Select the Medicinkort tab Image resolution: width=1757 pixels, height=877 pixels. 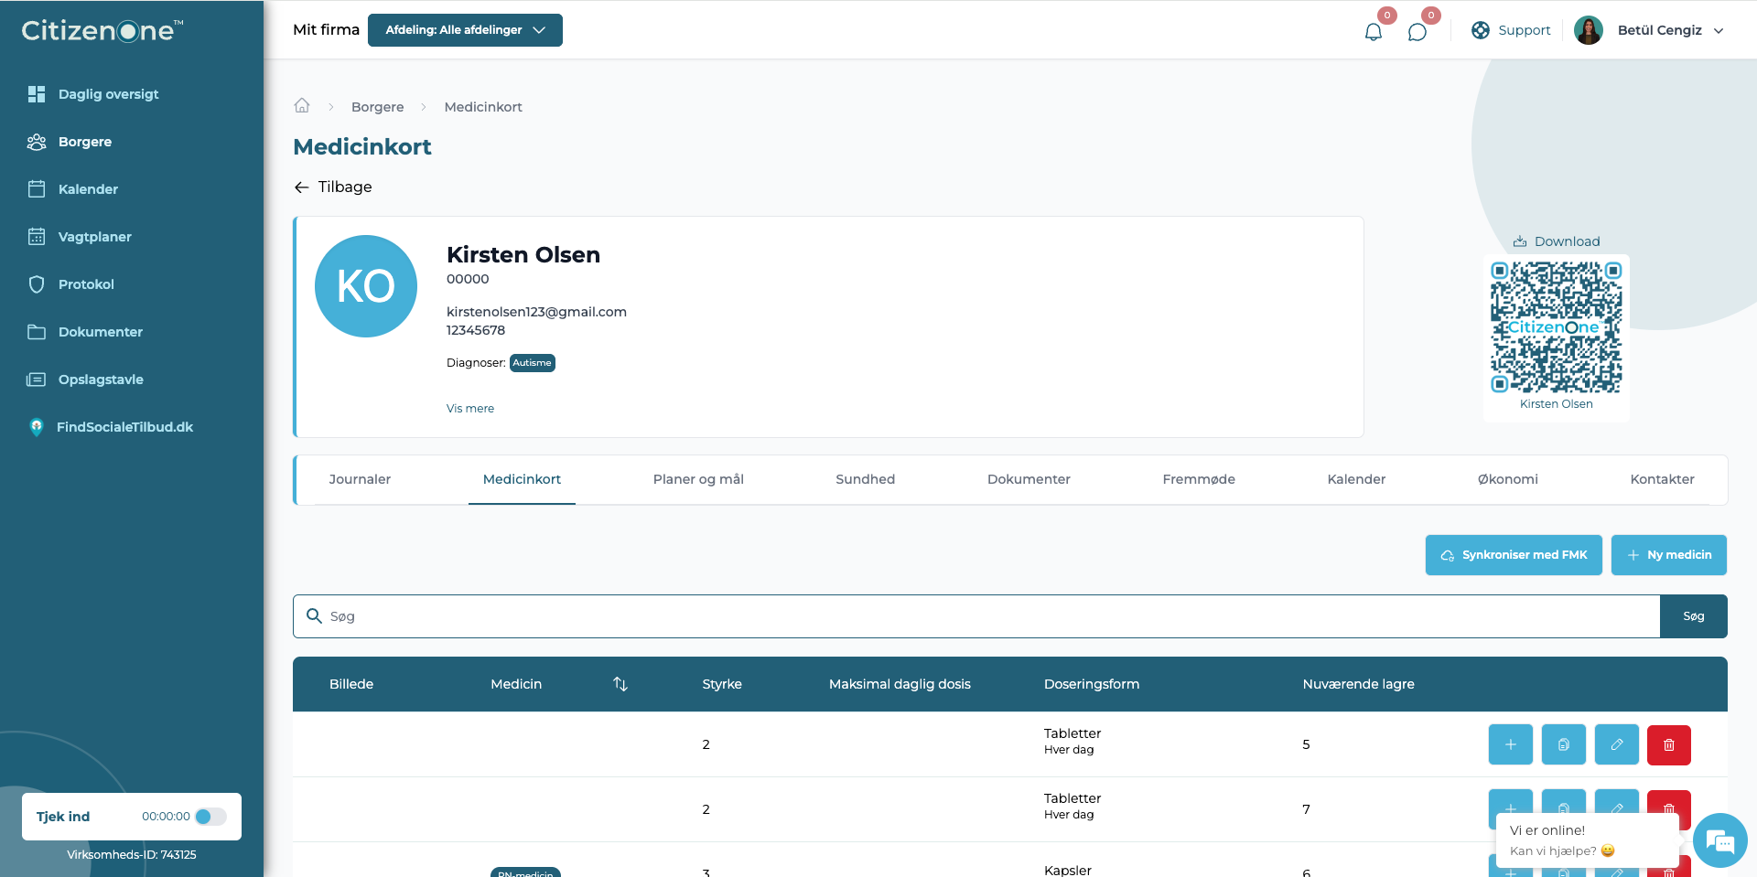(x=522, y=479)
